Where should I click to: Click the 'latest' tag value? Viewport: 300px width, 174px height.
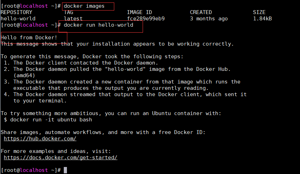click(x=73, y=19)
